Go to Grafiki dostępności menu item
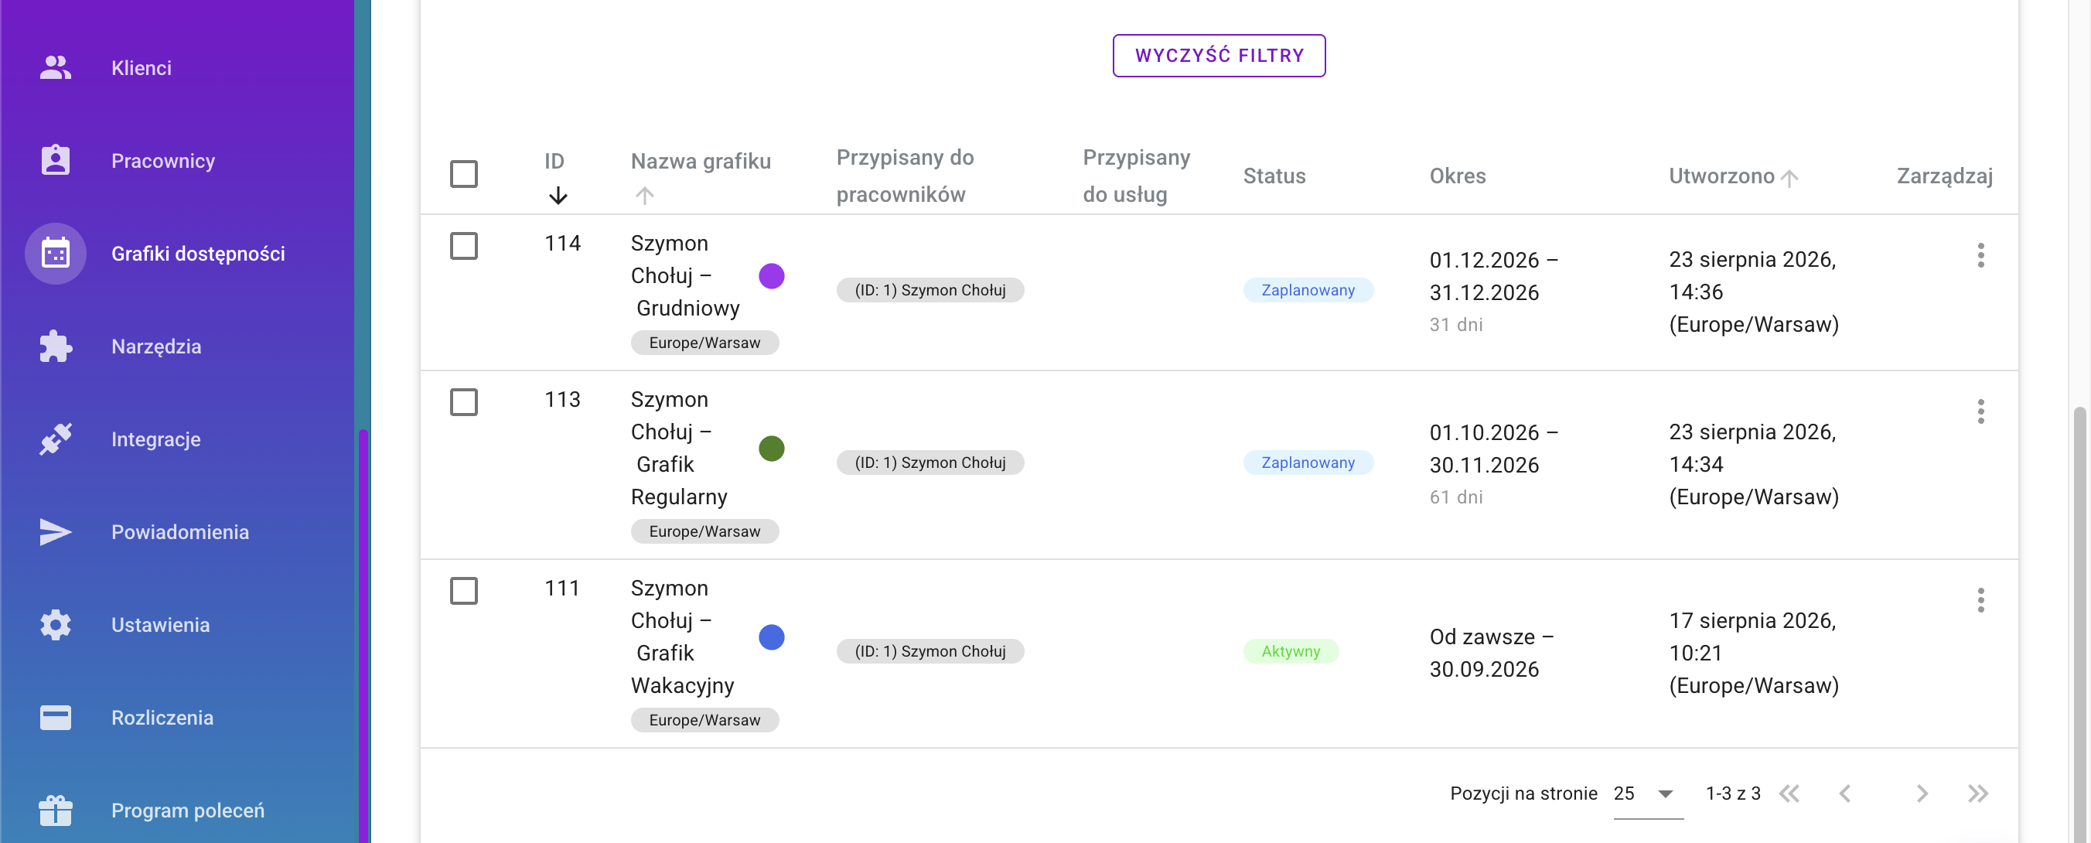2091x843 pixels. pyautogui.click(x=198, y=254)
